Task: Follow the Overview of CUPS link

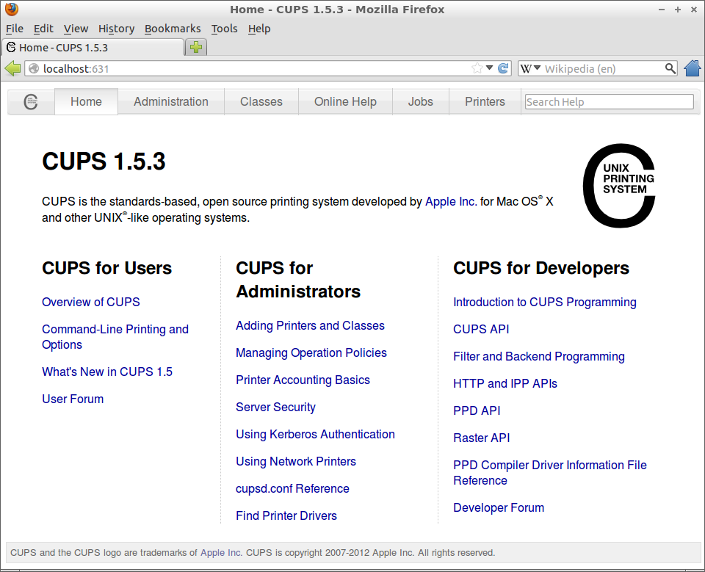Action: (90, 302)
